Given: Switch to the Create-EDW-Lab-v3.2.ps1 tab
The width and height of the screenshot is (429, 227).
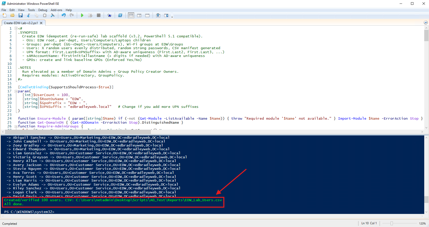Looking at the screenshot, I should [21, 23].
